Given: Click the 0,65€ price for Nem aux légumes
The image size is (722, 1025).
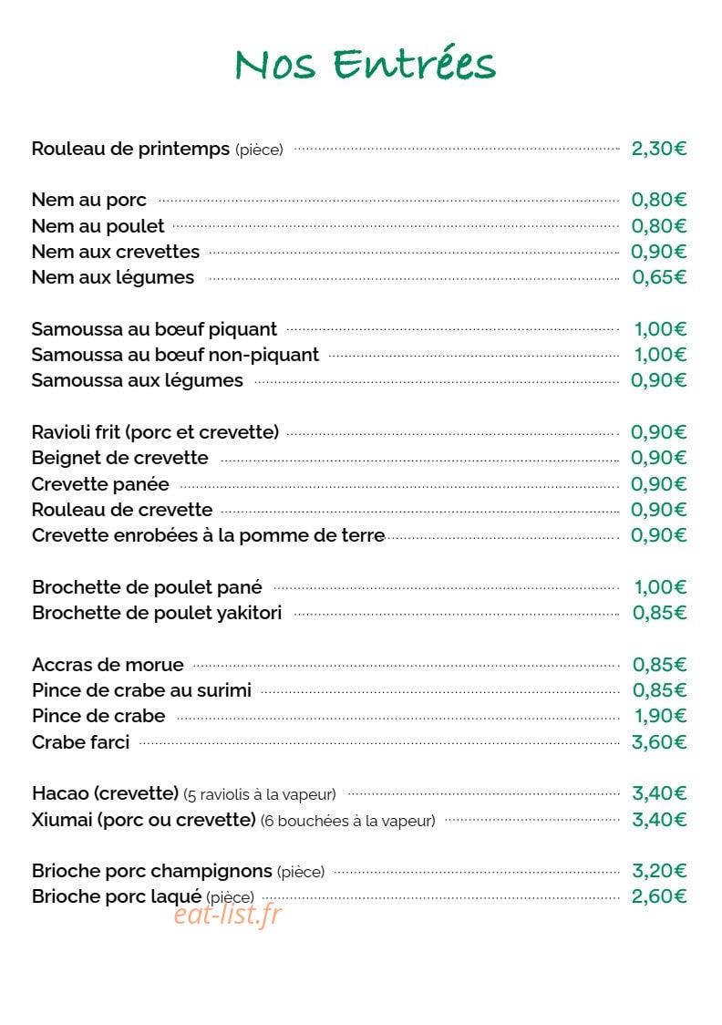Looking at the screenshot, I should (658, 277).
